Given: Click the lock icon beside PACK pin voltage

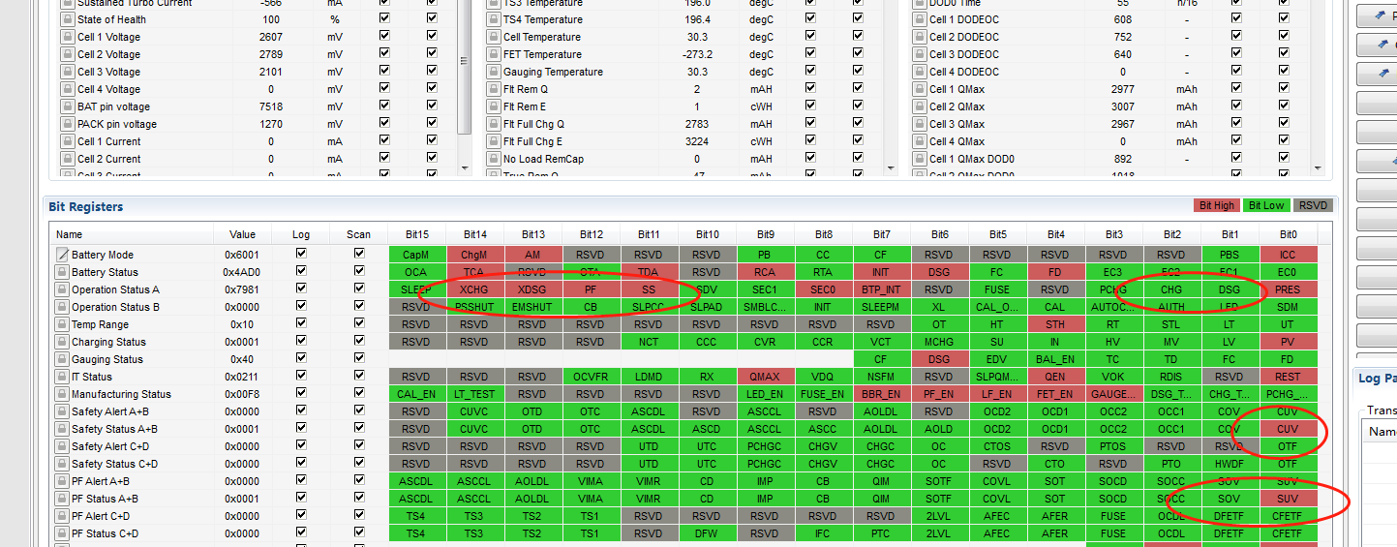Looking at the screenshot, I should tap(67, 124).
